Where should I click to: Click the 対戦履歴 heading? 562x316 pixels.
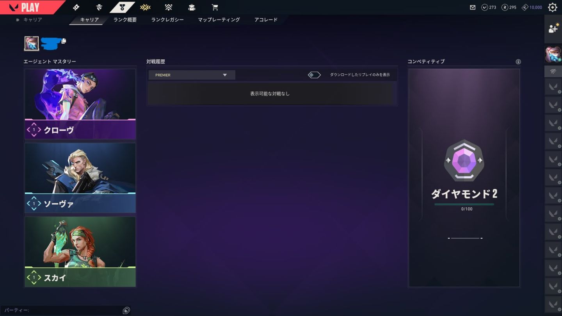pyautogui.click(x=156, y=62)
